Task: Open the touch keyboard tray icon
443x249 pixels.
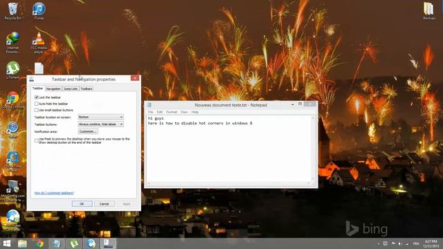Action: click(x=386, y=243)
